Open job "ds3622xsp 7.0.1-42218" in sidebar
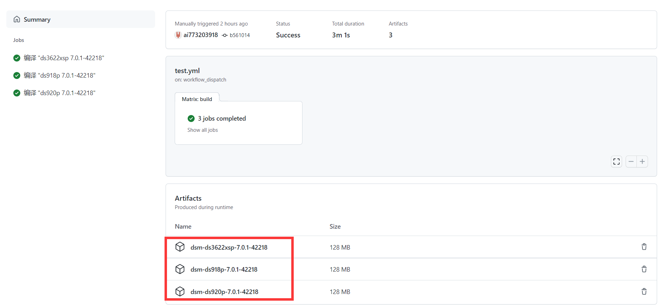 [64, 58]
